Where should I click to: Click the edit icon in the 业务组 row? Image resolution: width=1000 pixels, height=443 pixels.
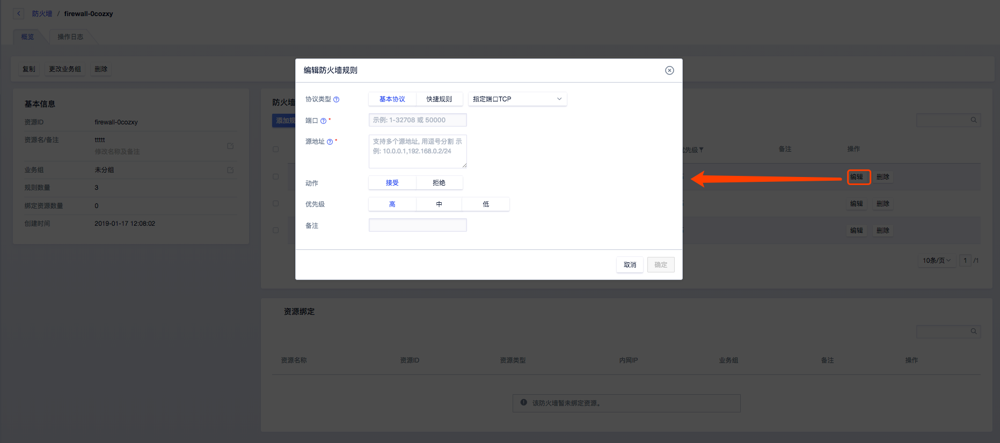click(230, 170)
